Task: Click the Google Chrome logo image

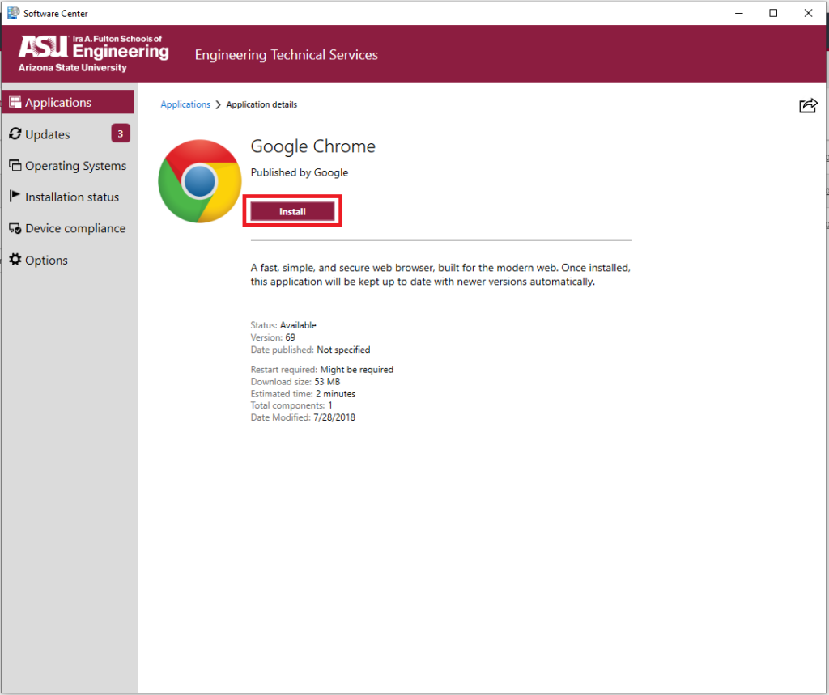Action: [200, 180]
